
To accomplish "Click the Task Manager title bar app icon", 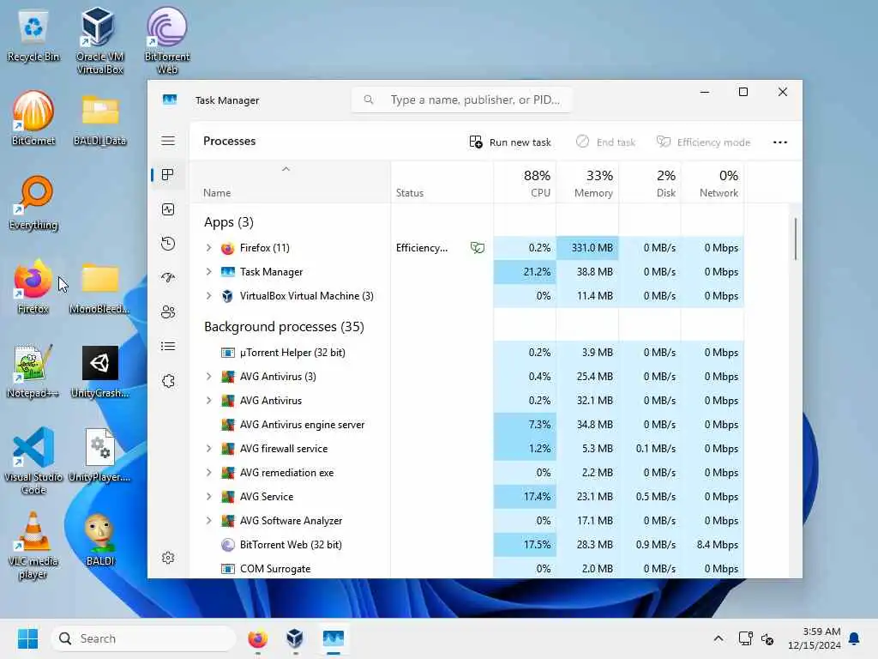I will (170, 100).
